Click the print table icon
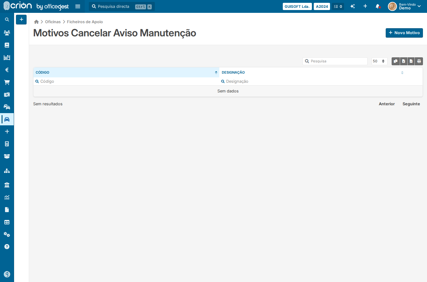Viewport: 427px width, 282px height. [419, 61]
